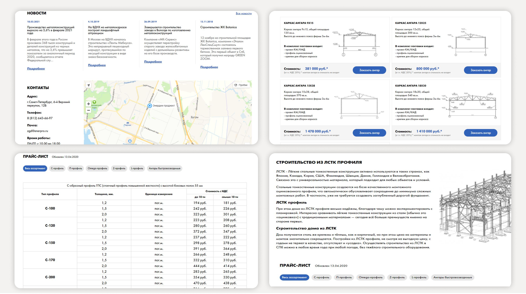Screen dimensions: 526x294
Task: Click the КАРКАС АНГАРА 9X15 card title
Action: coord(298,23)
